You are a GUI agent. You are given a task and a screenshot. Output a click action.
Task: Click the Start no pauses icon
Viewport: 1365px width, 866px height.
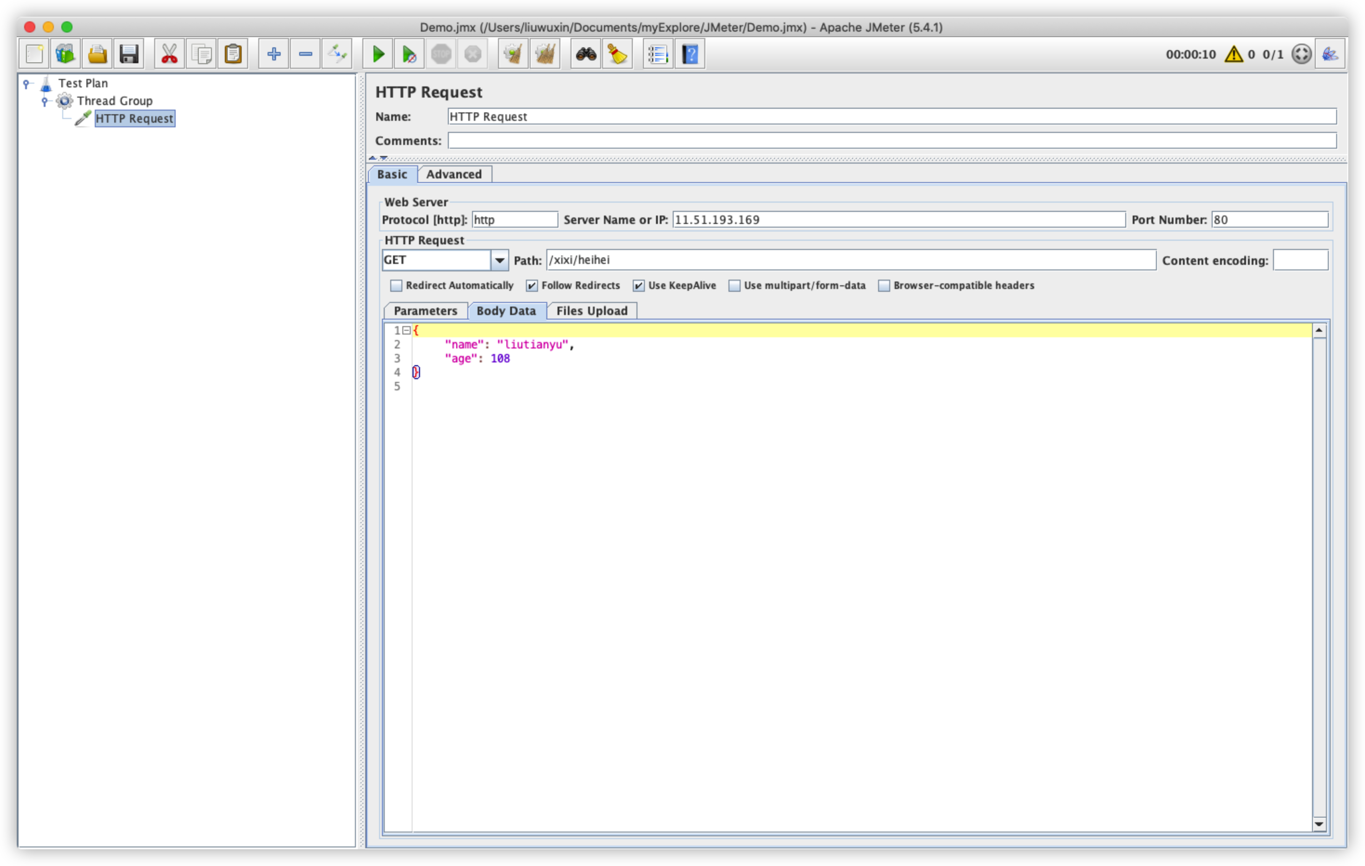pos(409,54)
